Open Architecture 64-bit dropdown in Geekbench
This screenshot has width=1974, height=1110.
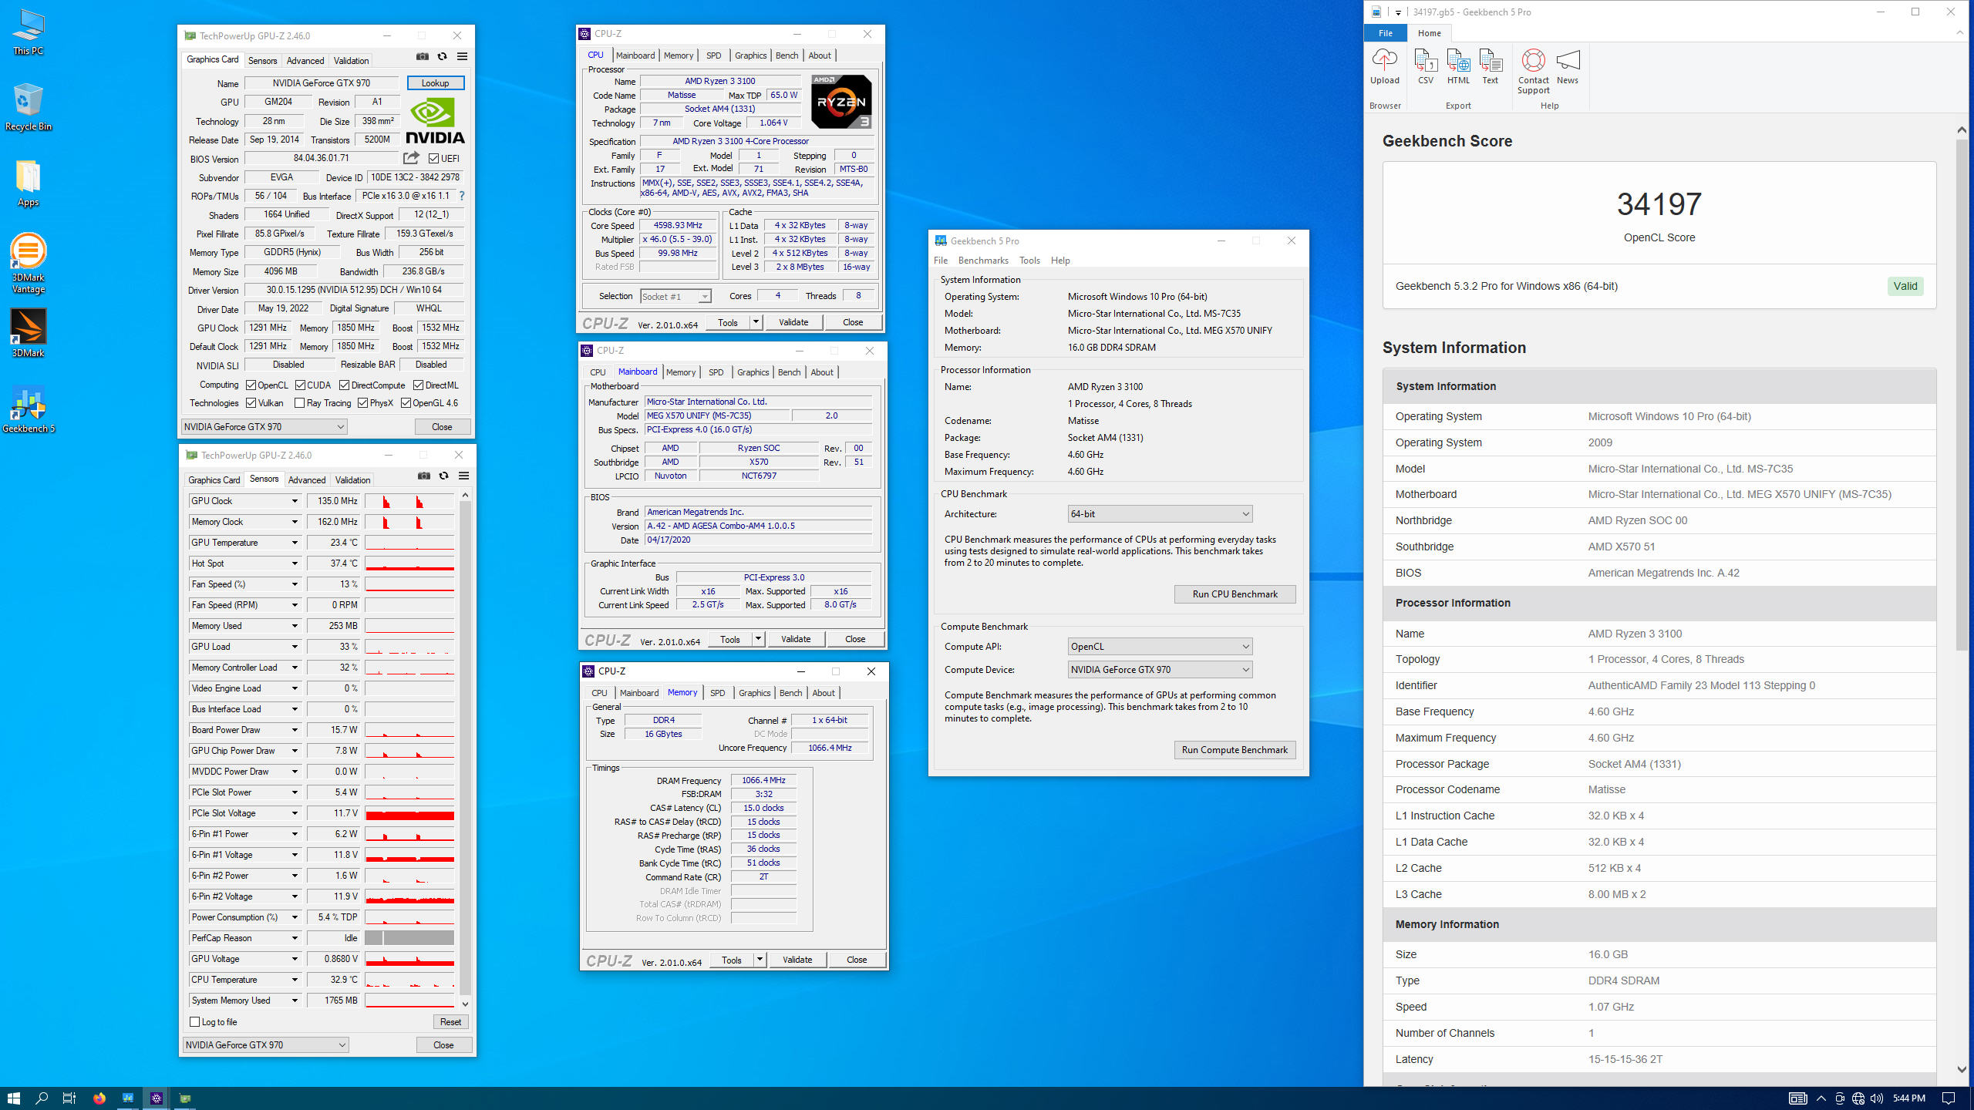pos(1160,514)
